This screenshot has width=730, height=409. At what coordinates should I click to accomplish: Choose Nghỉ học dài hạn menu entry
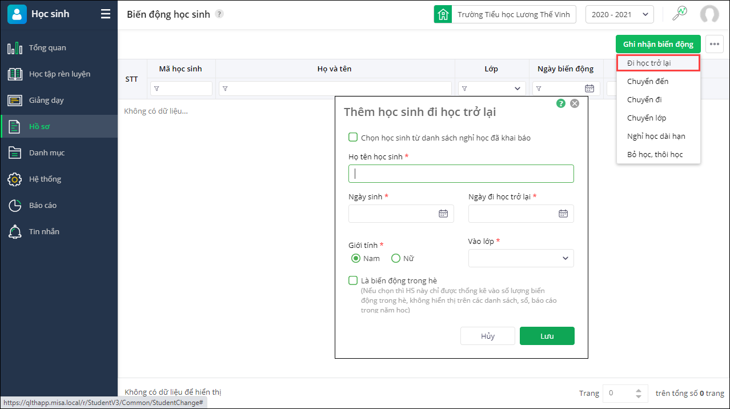[656, 136]
